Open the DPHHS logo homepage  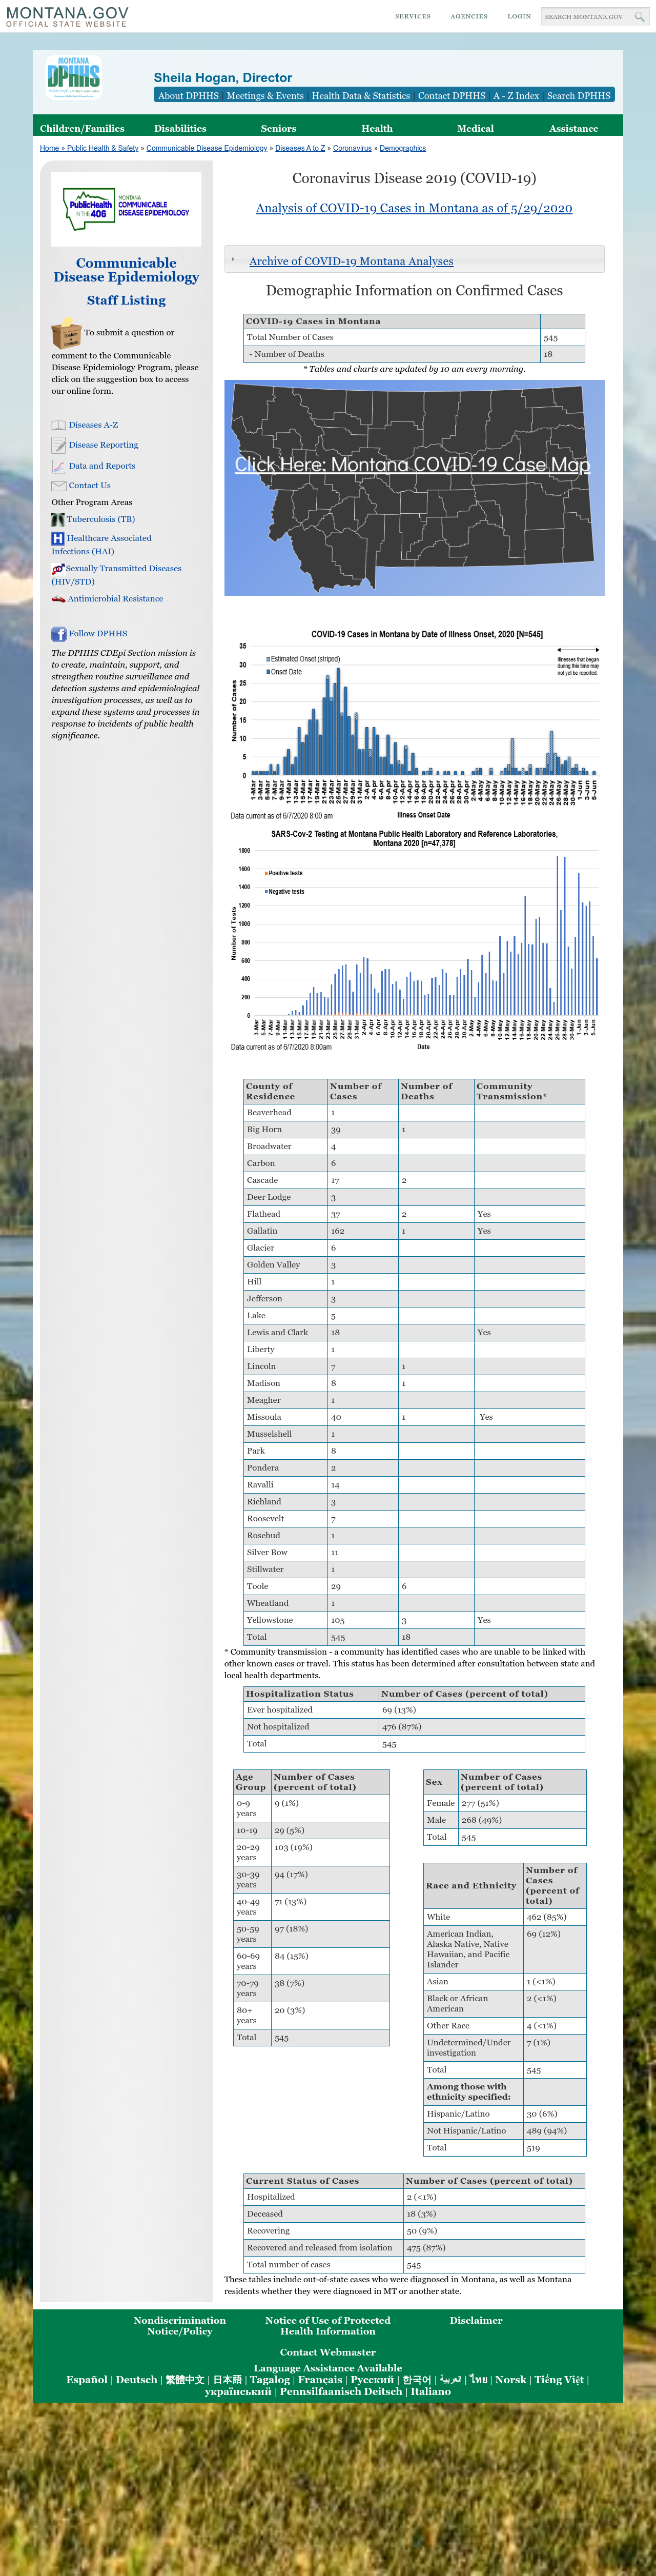click(73, 77)
